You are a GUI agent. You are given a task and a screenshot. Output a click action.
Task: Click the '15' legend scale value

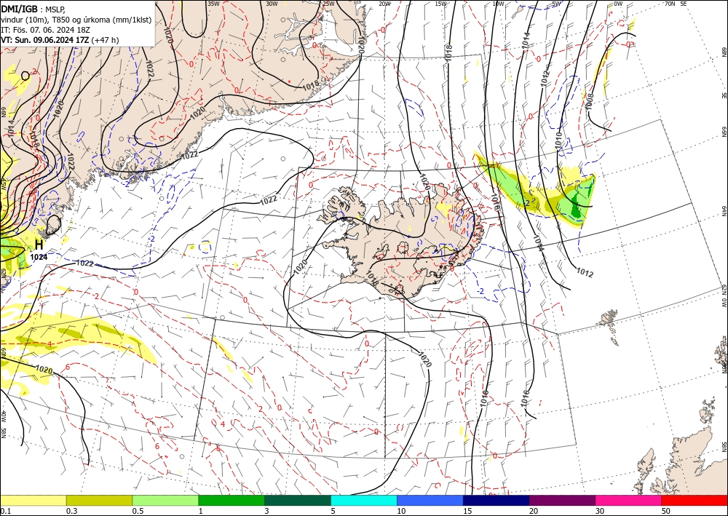pyautogui.click(x=467, y=511)
